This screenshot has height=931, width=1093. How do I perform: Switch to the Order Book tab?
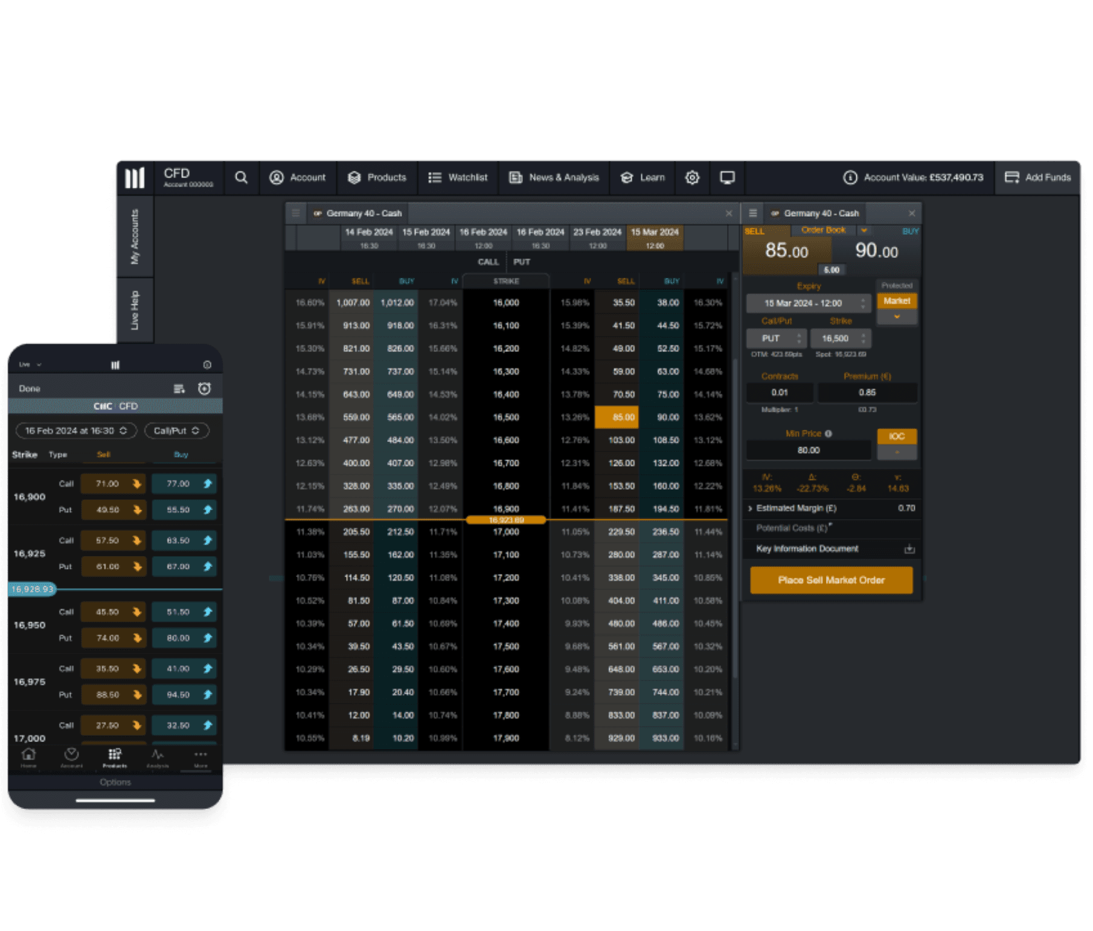[822, 230]
